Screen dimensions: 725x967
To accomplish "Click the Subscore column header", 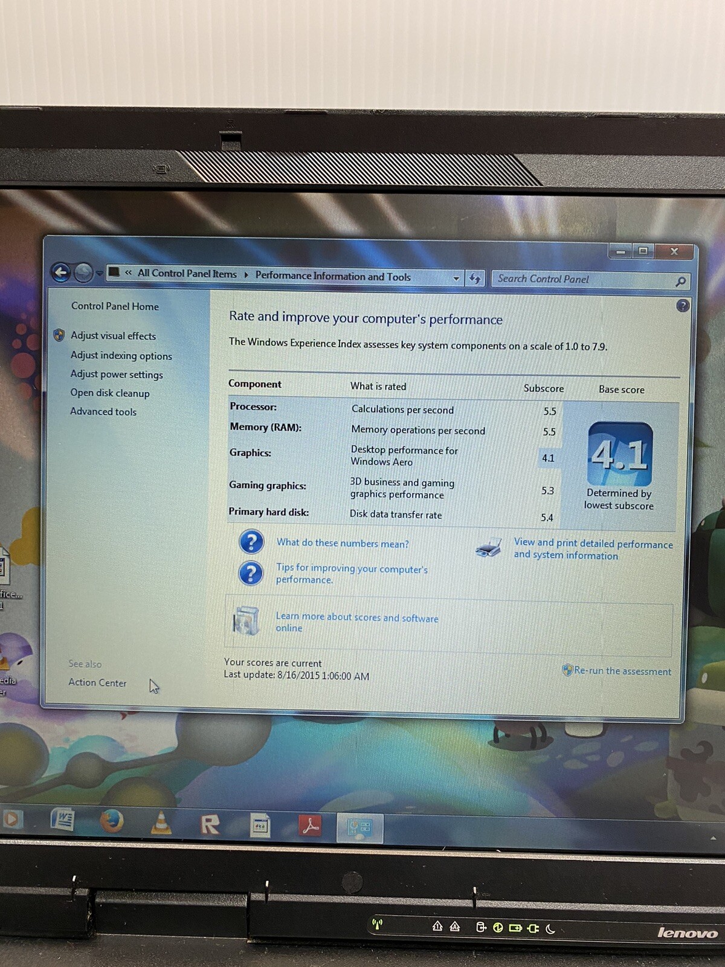I will pyautogui.click(x=544, y=389).
